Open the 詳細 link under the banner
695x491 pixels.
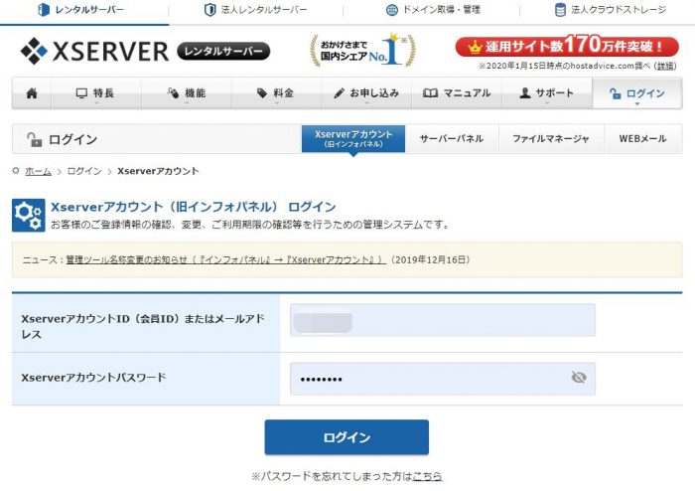pos(665,66)
